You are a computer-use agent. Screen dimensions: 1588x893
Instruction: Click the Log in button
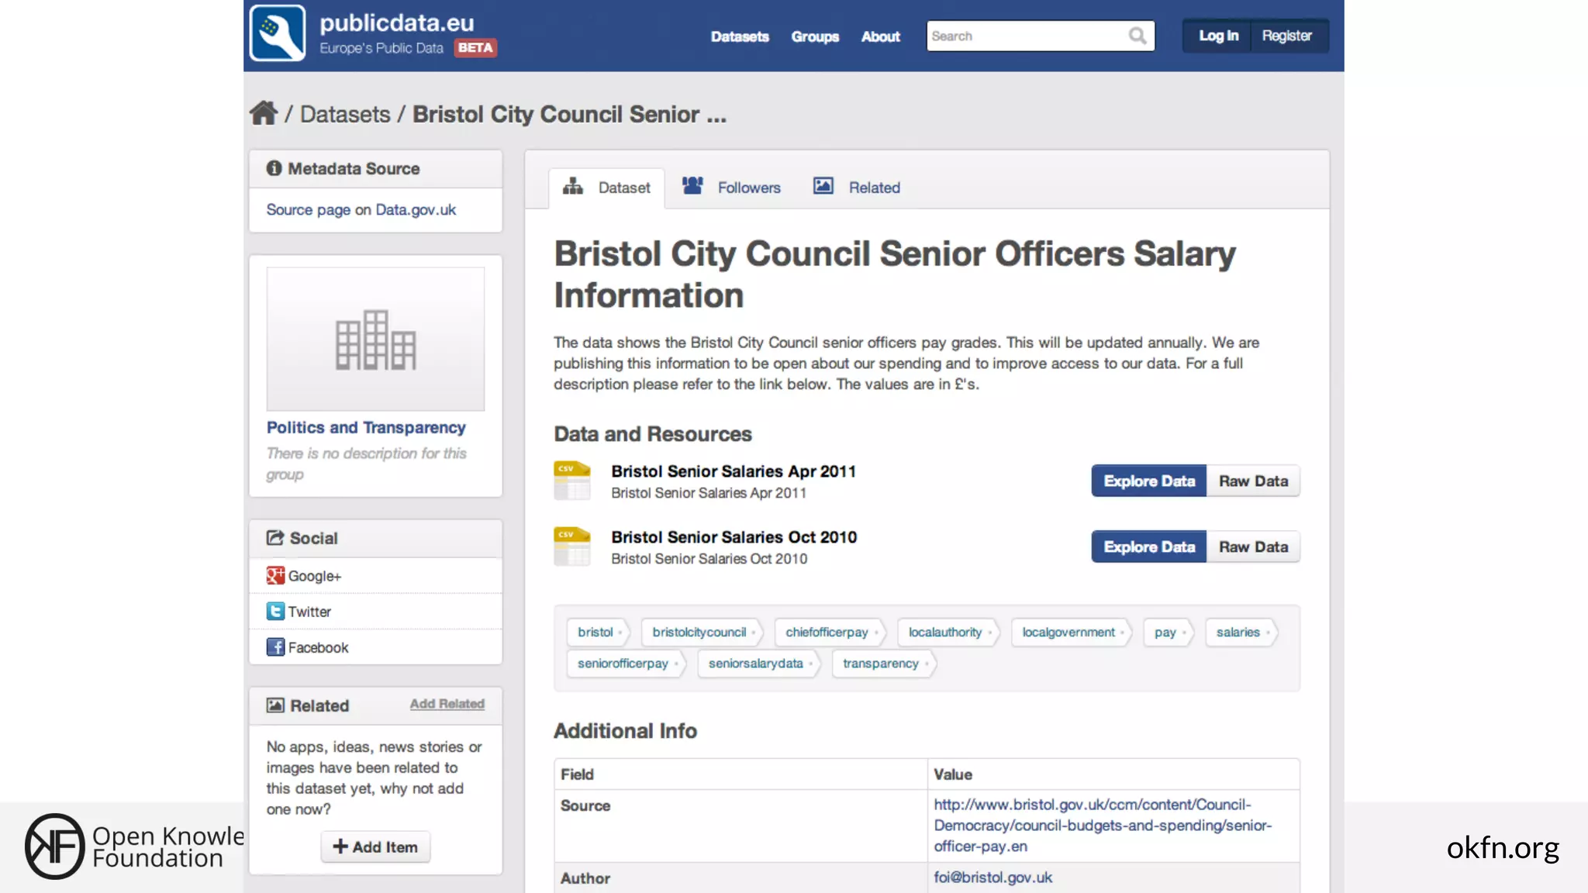(x=1217, y=36)
